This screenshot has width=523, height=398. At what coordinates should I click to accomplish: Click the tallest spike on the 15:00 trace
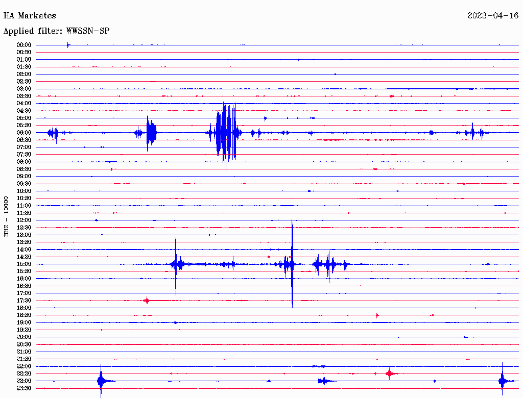pos(292,263)
